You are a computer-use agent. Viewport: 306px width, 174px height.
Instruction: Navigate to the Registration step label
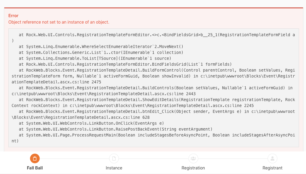click(x=193, y=168)
